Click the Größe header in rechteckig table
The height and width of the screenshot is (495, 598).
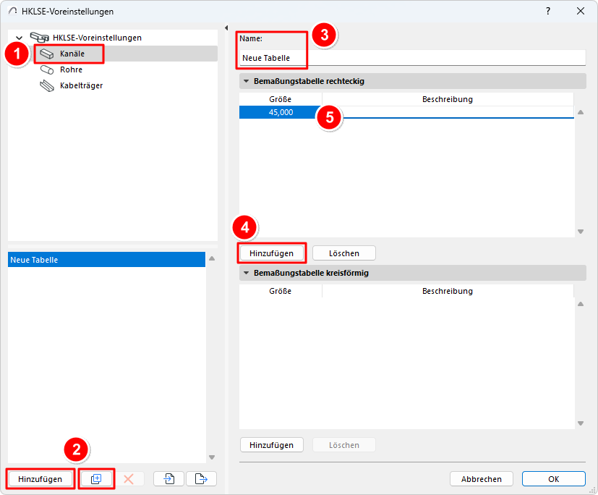pyautogui.click(x=281, y=99)
